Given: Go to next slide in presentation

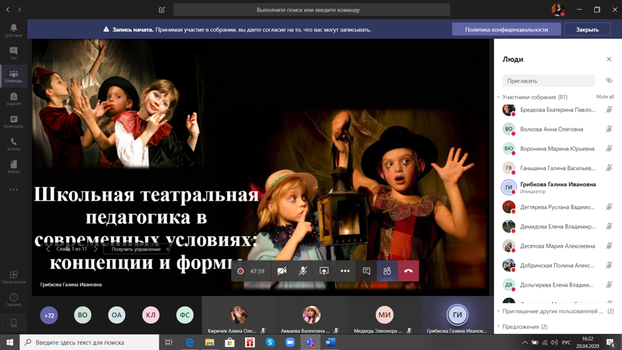Looking at the screenshot, I should [x=96, y=249].
